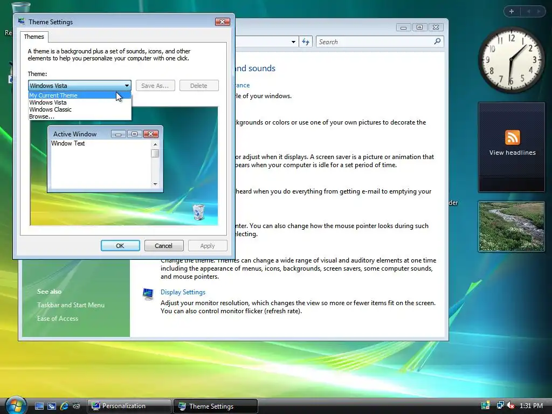552x414 pixels.
Task: Click the analog Clock gadget
Action: click(511, 60)
